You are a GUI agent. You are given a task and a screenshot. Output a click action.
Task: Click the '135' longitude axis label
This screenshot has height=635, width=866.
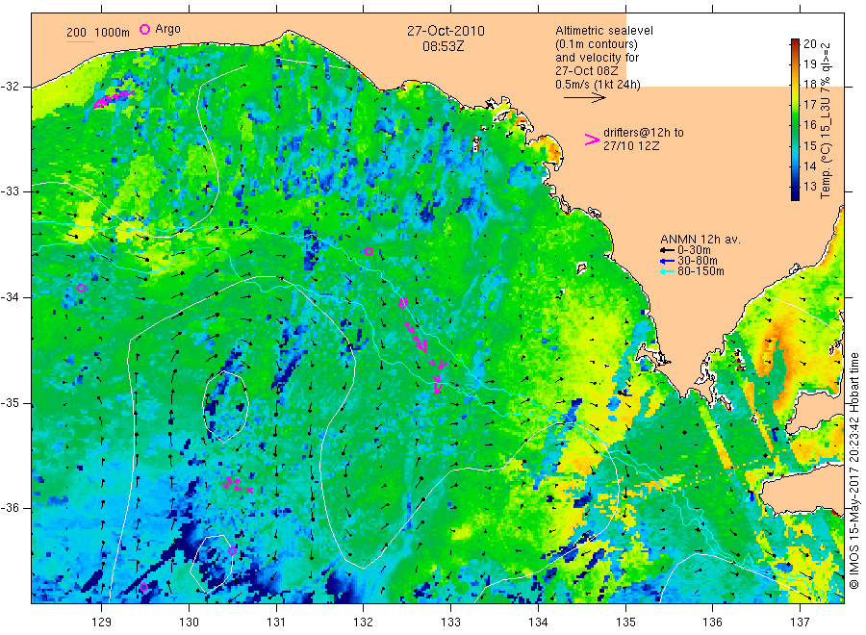(625, 622)
